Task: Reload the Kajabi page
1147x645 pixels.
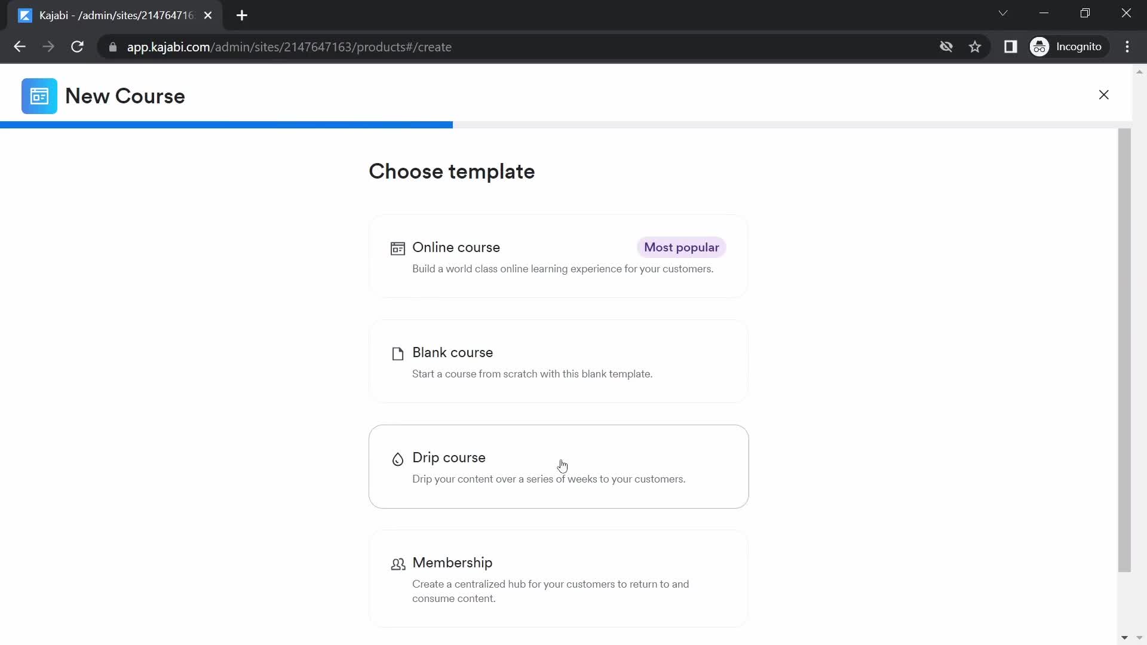Action: (x=77, y=47)
